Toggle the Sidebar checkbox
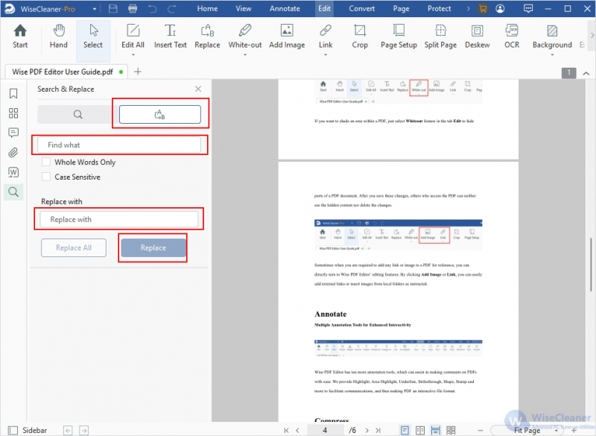 click(x=13, y=430)
